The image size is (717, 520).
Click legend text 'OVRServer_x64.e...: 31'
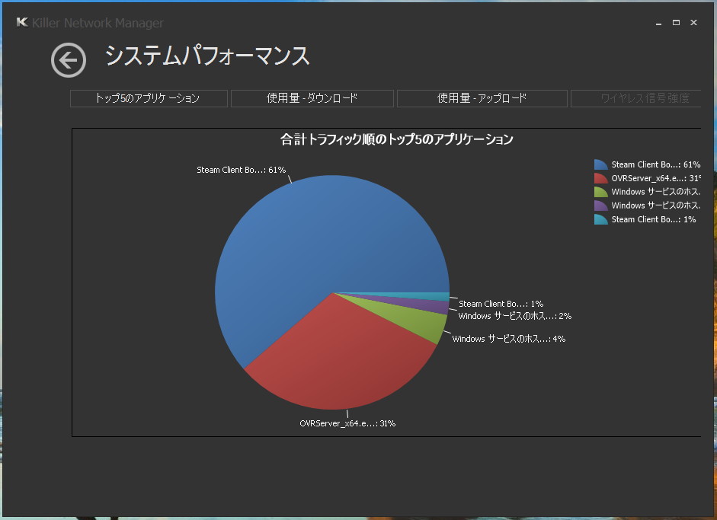tap(656, 178)
